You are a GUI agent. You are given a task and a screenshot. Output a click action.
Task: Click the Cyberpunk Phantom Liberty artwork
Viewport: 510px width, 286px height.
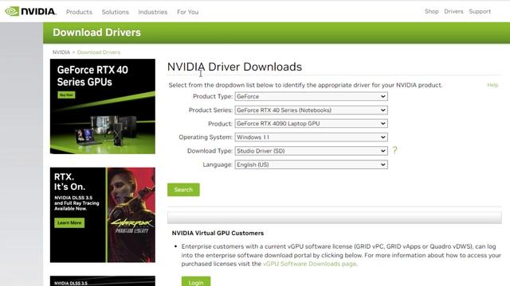tap(131, 214)
